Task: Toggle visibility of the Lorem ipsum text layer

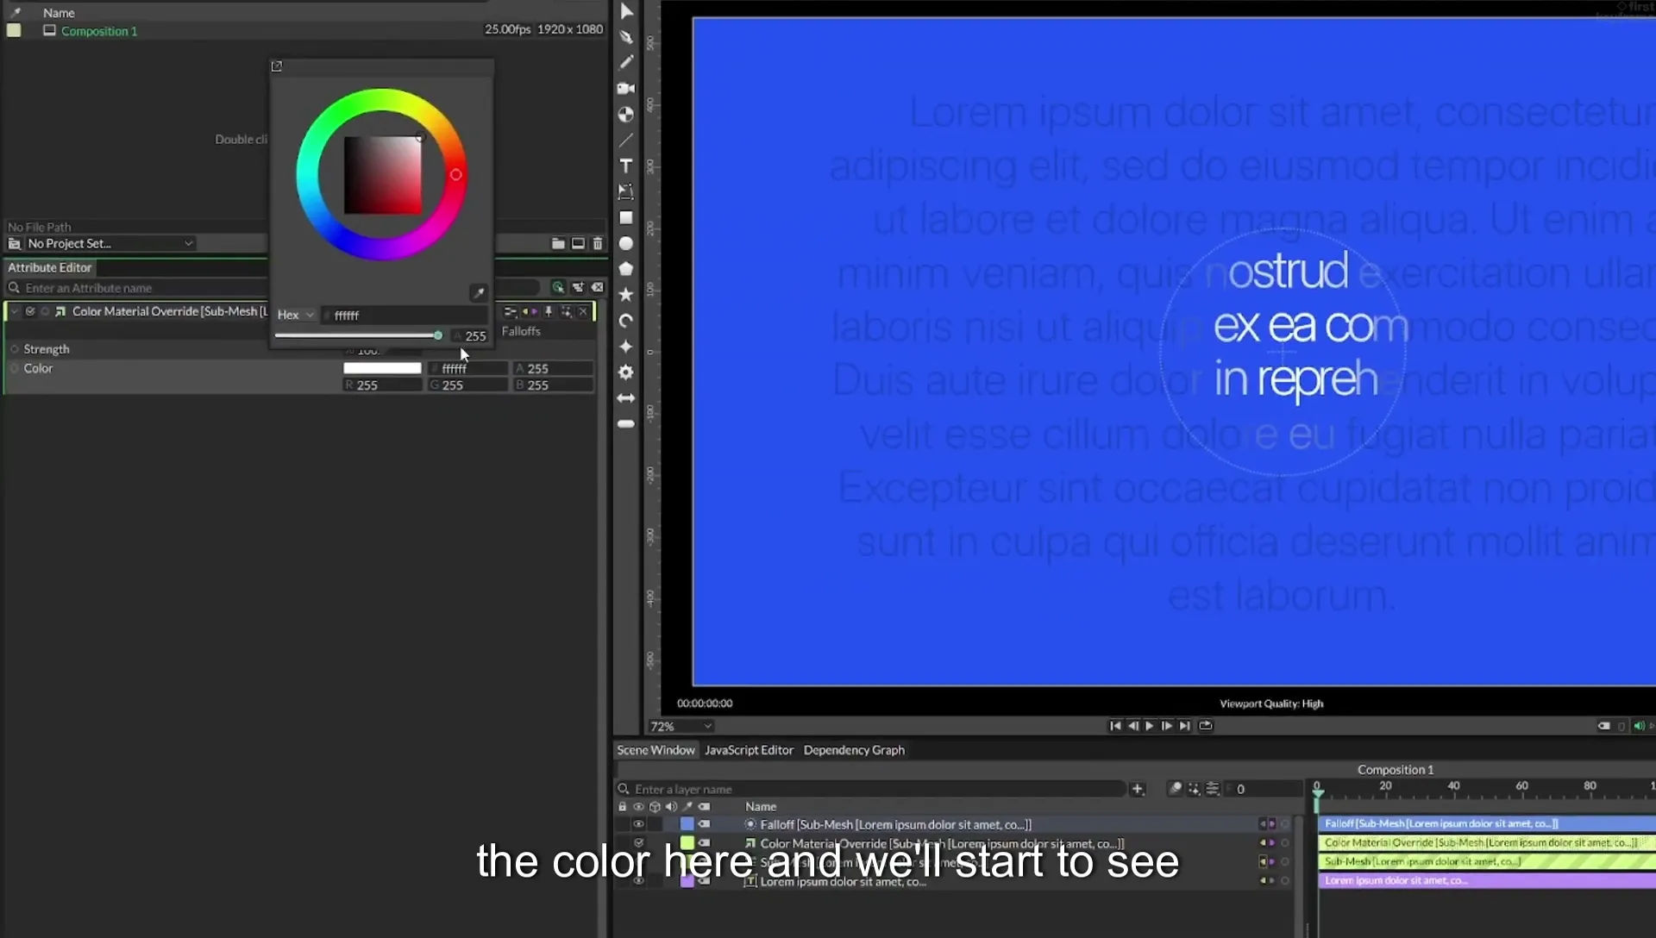Action: [x=638, y=881]
